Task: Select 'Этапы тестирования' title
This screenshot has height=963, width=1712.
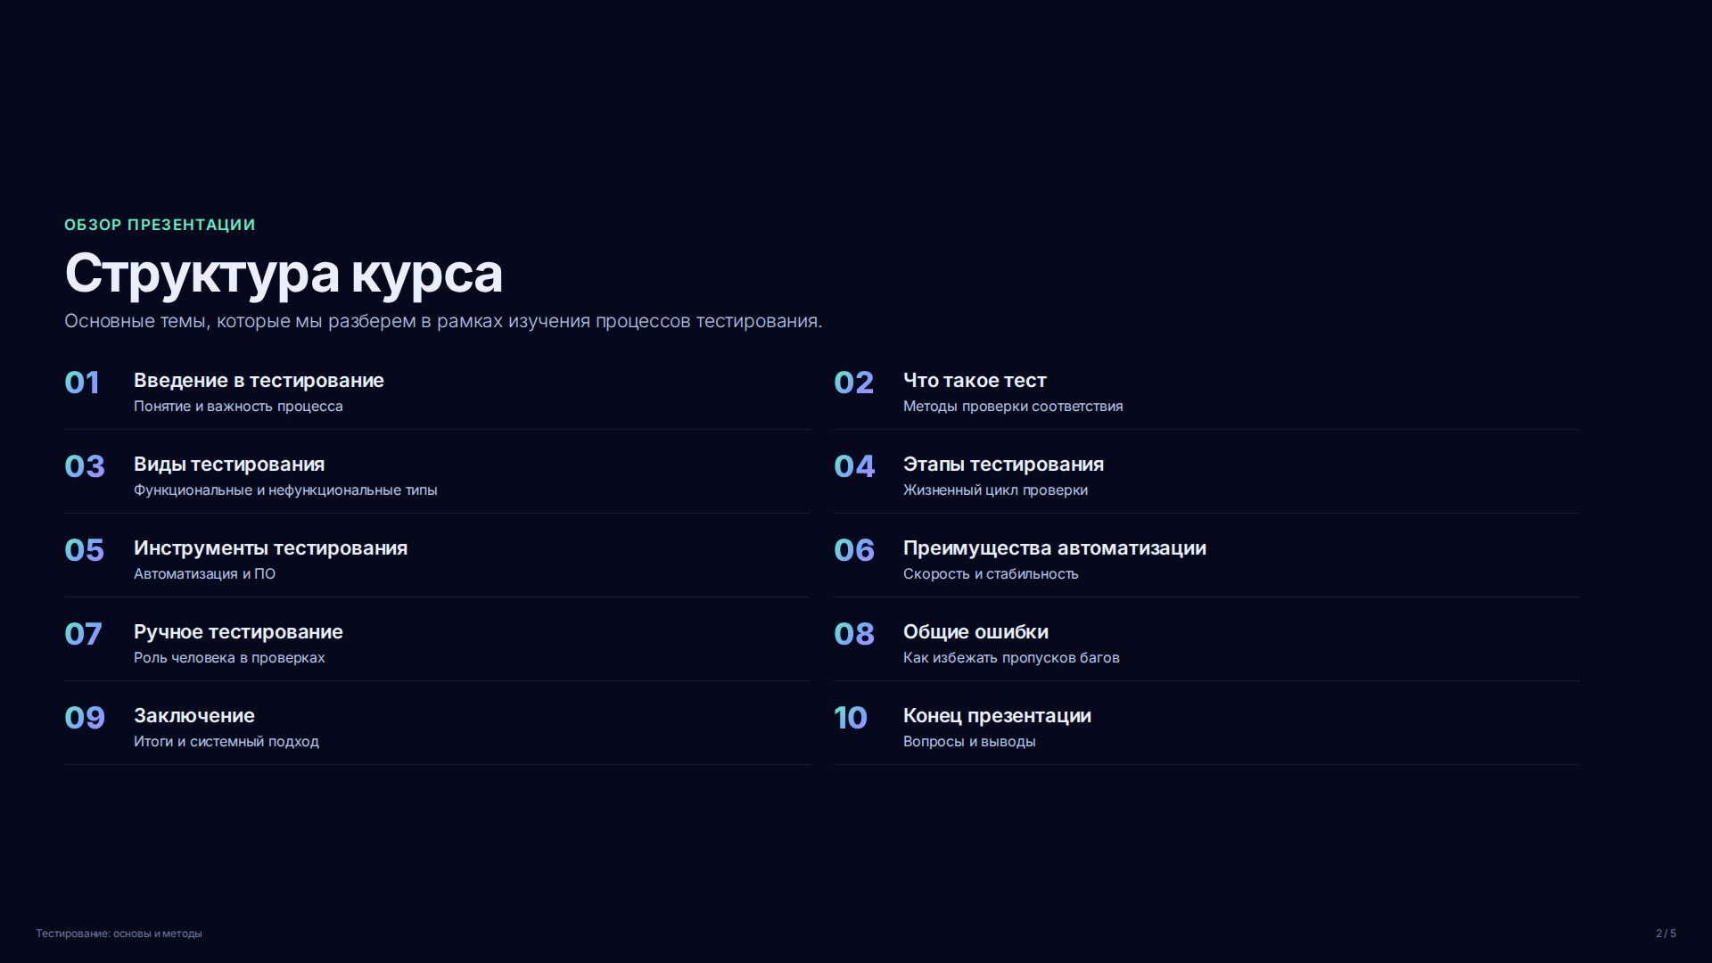Action: pos(1003,465)
